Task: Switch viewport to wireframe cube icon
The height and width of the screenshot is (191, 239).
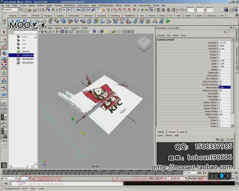Action: pos(91,32)
